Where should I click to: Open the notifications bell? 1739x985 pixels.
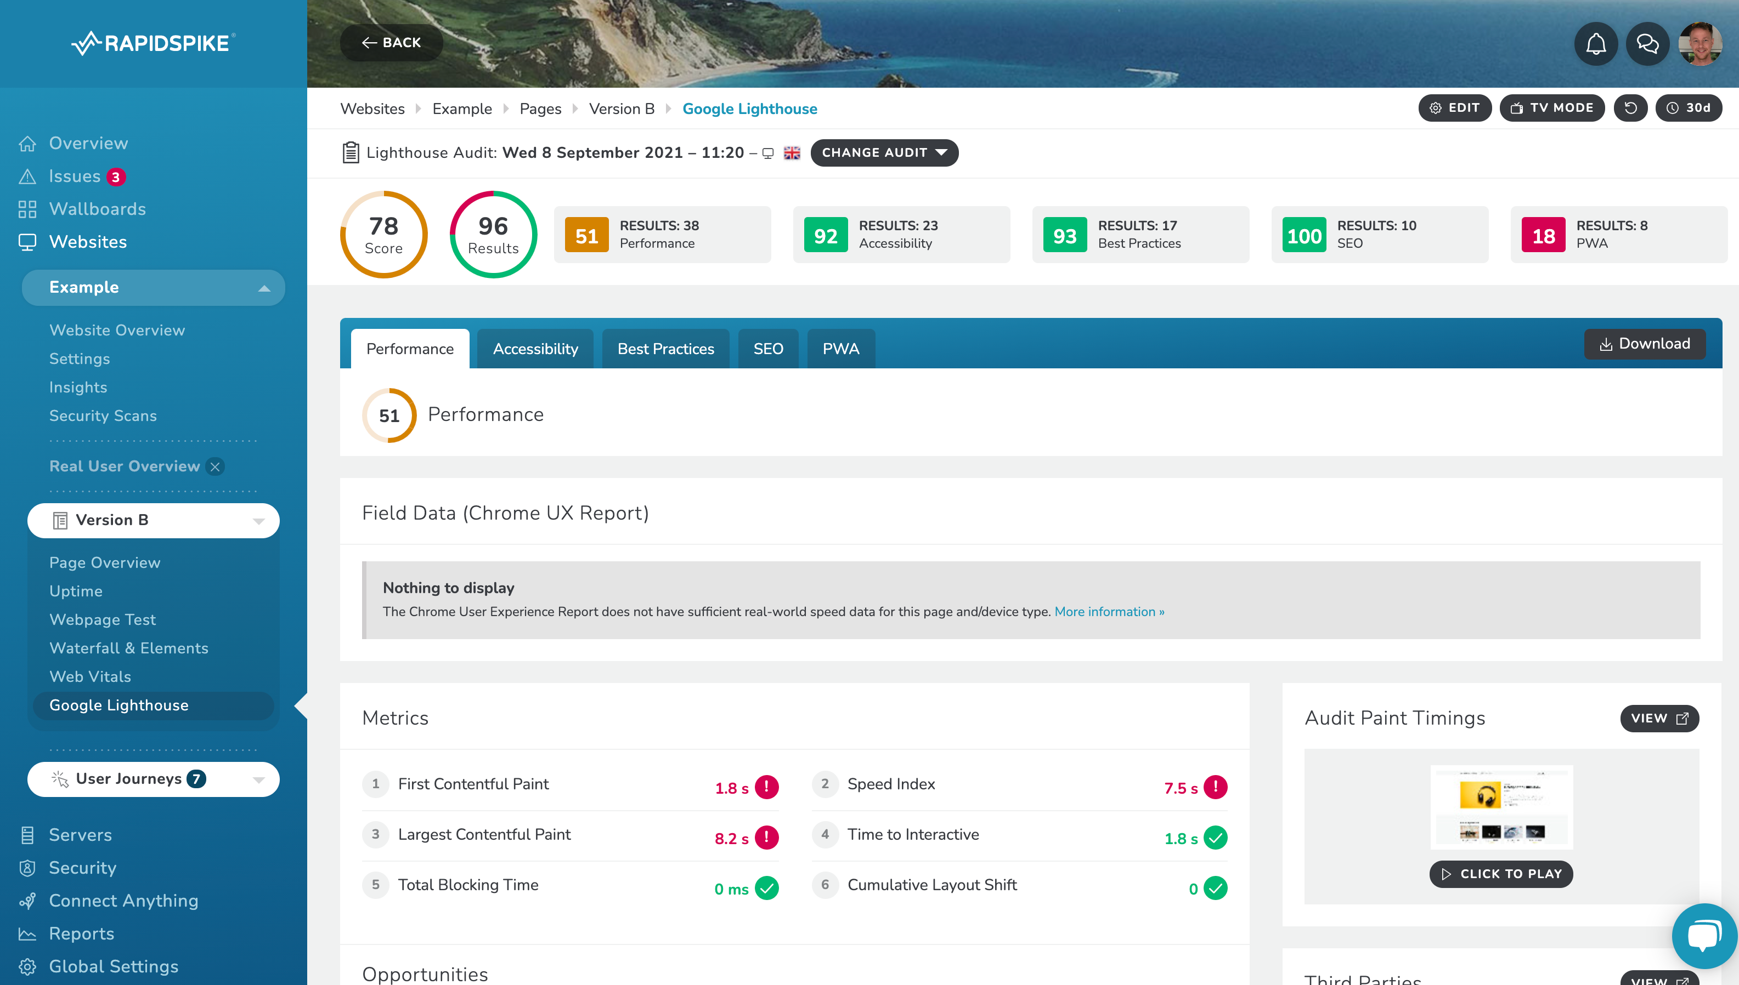(1595, 44)
